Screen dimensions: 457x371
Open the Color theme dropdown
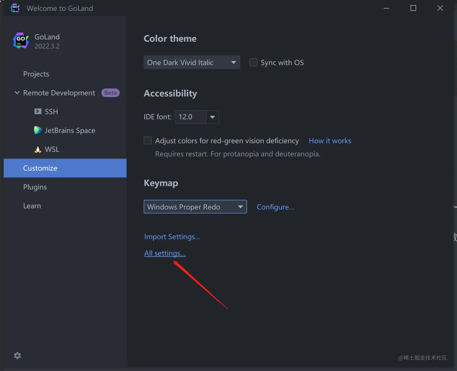pos(192,62)
